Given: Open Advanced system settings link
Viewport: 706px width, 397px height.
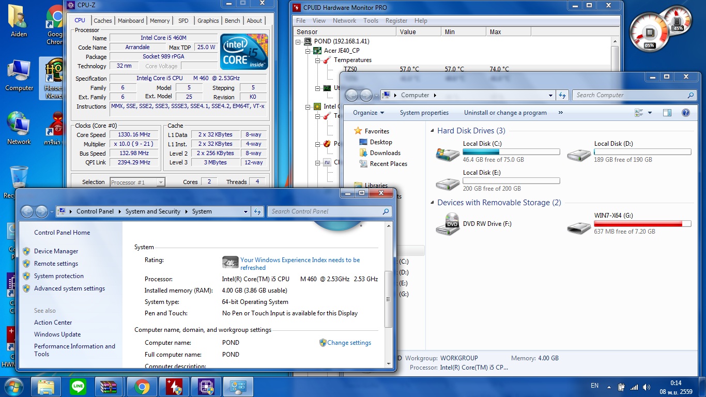Looking at the screenshot, I should (x=69, y=288).
